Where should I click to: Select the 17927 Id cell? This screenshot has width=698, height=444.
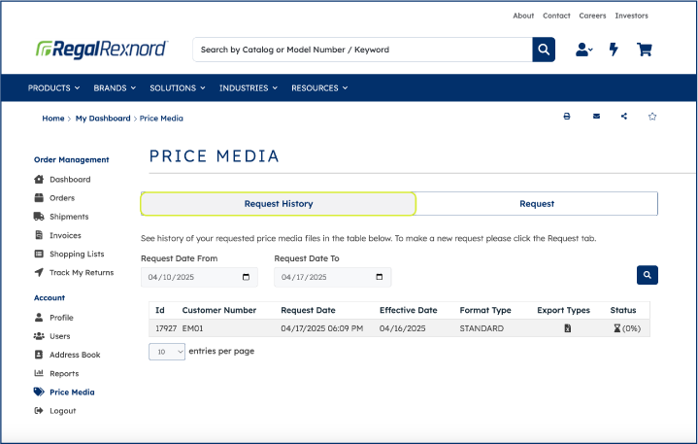166,328
